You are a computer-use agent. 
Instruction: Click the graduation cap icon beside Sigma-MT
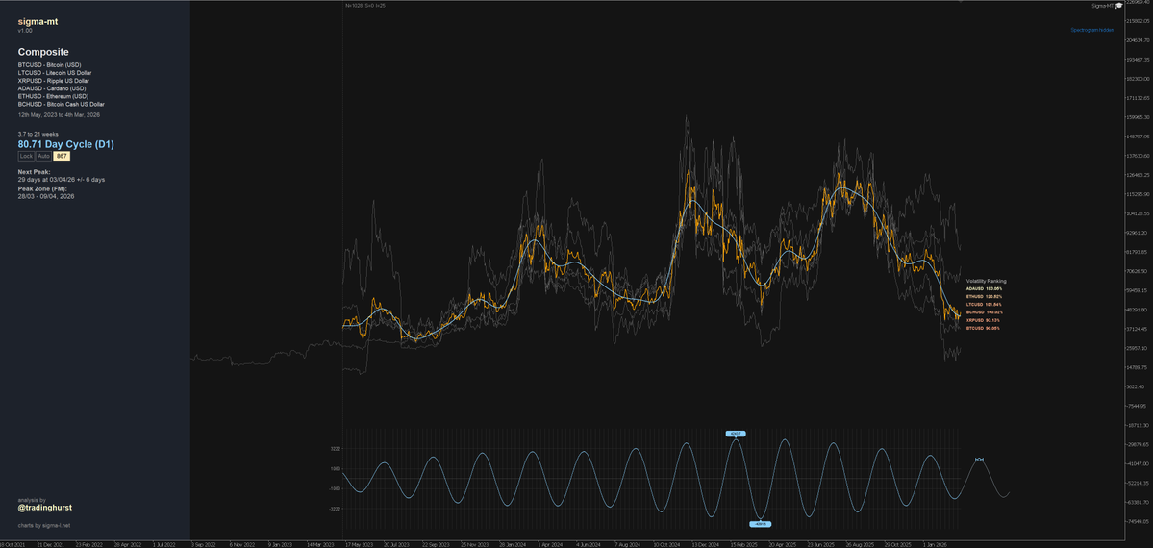point(1119,6)
